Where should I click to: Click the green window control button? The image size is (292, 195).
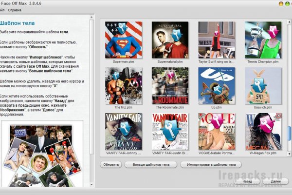click(288, 4)
